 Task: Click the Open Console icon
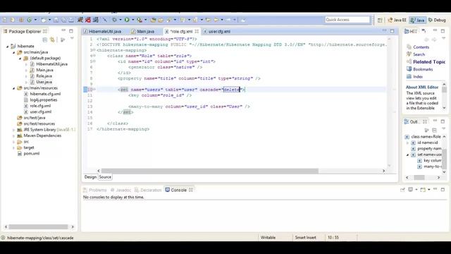point(423,190)
